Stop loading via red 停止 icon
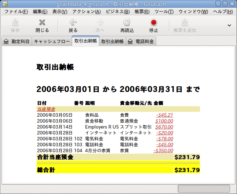The image size is (237, 194). point(154,22)
